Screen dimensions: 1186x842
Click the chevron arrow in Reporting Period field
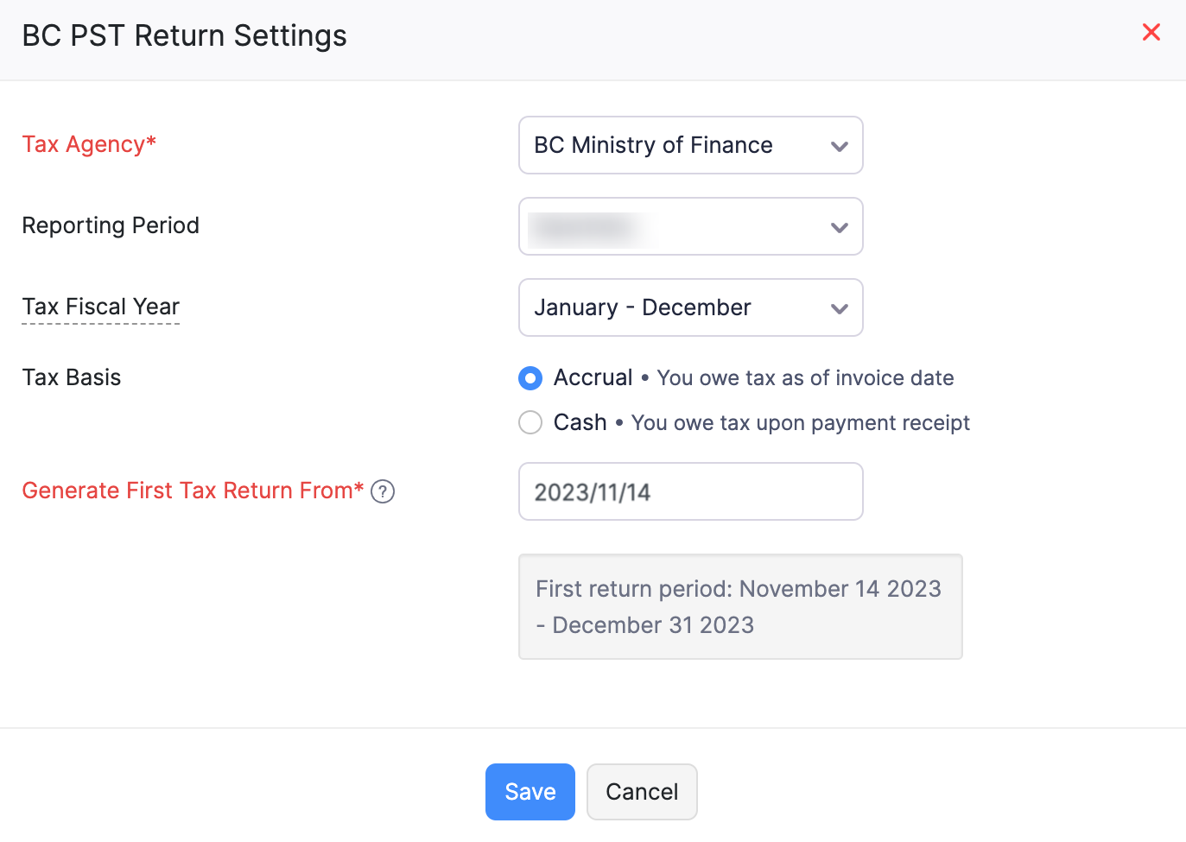(x=839, y=227)
